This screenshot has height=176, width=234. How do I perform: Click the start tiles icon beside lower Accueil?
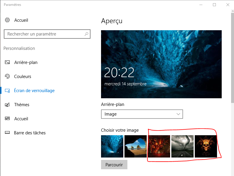[x=7, y=119]
